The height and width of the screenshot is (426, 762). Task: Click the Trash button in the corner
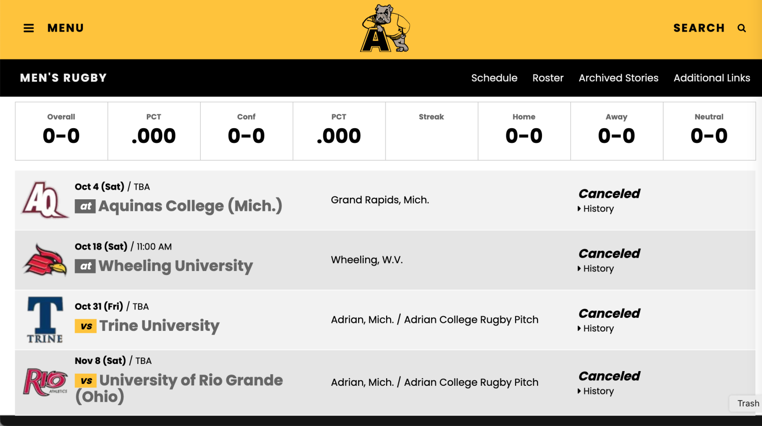coord(748,404)
